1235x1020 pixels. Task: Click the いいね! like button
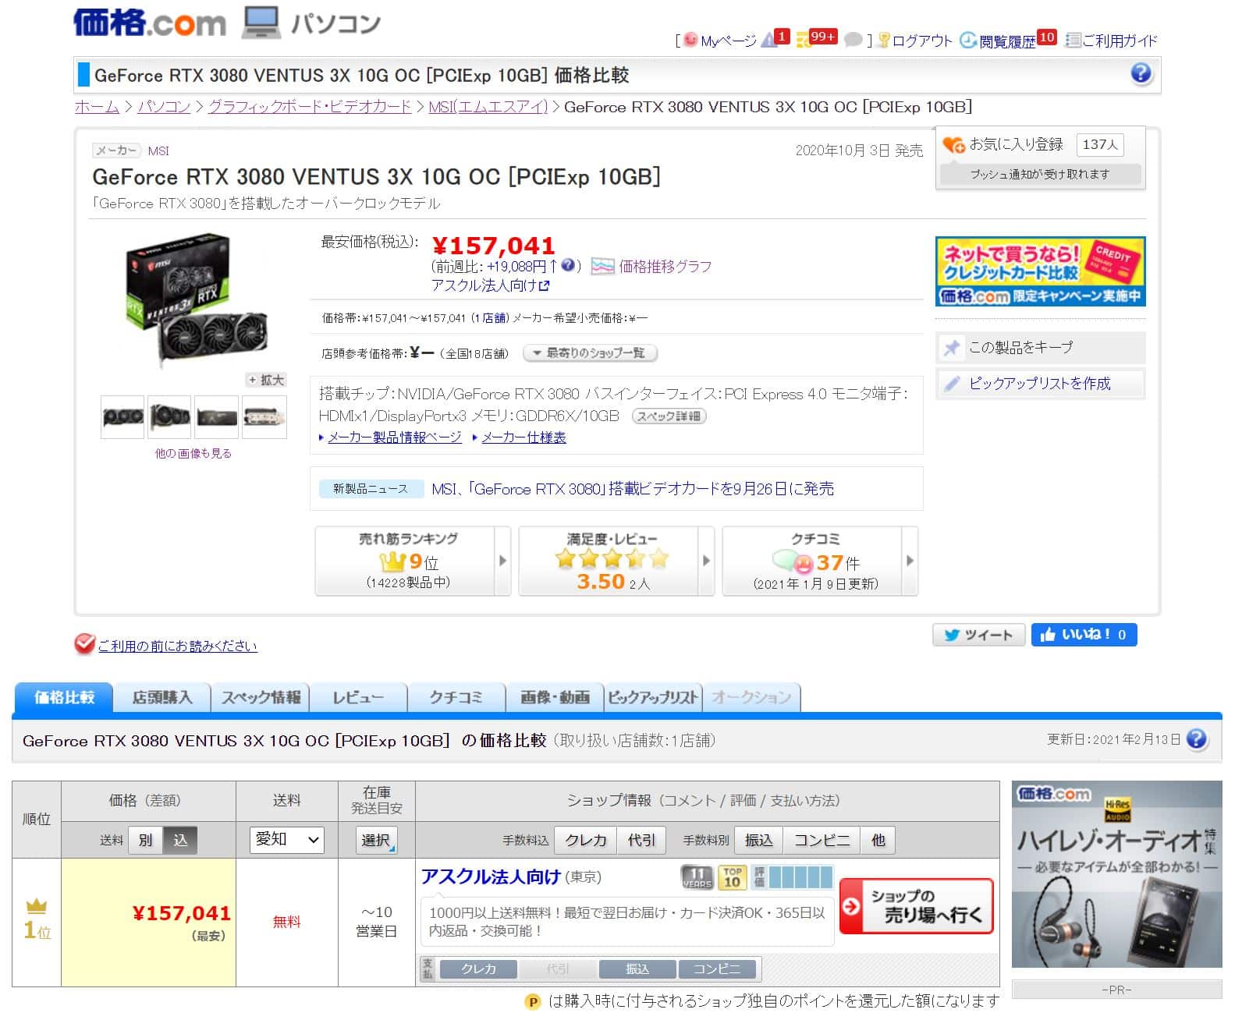point(1084,635)
